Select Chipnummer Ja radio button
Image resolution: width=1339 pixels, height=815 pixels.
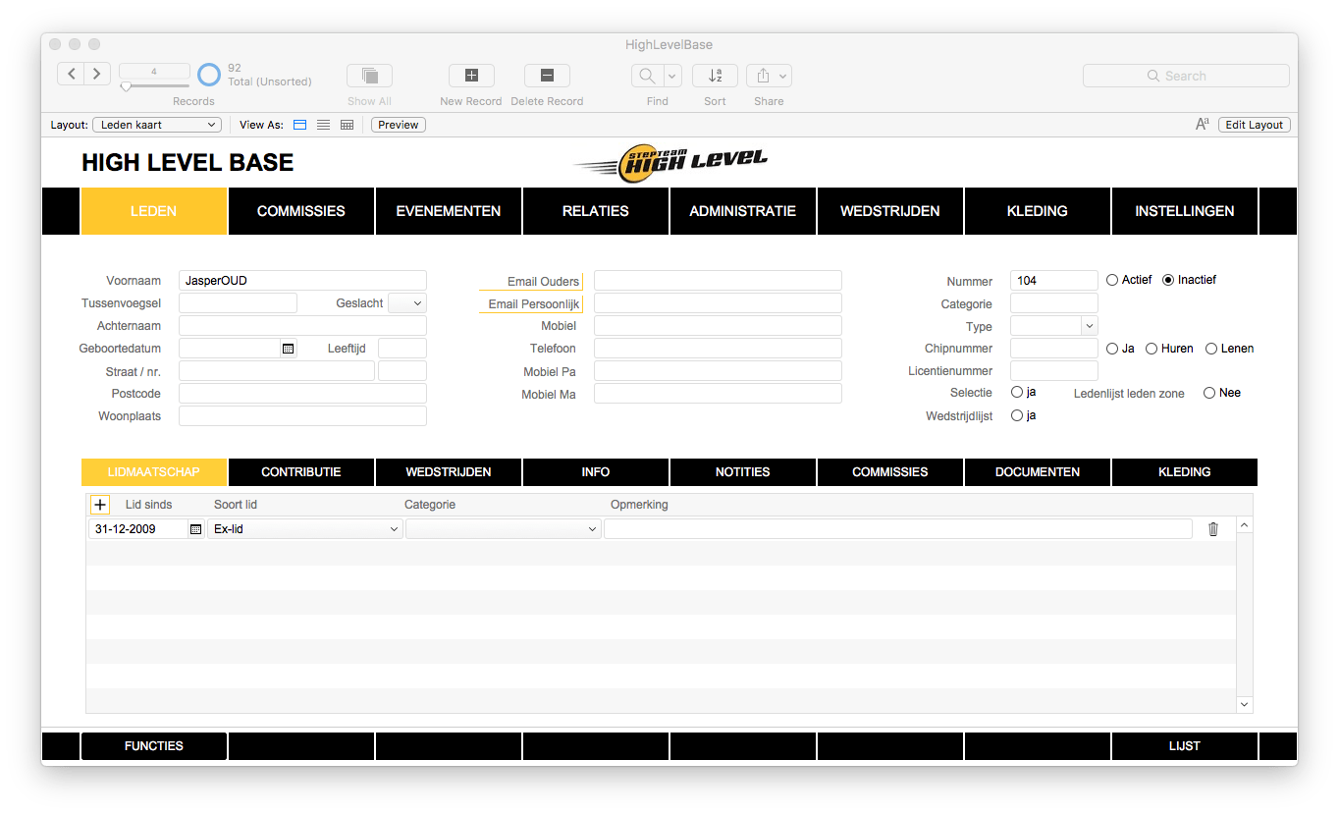click(x=1112, y=349)
